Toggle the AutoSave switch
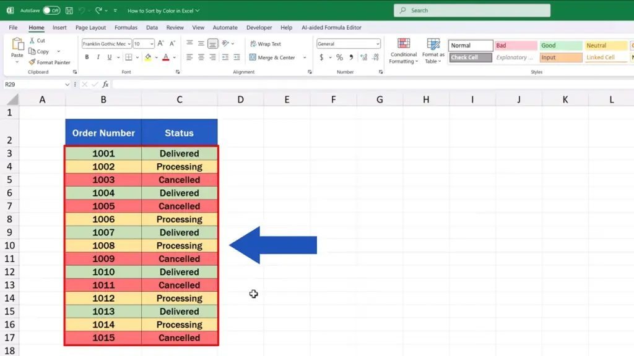 coord(51,11)
